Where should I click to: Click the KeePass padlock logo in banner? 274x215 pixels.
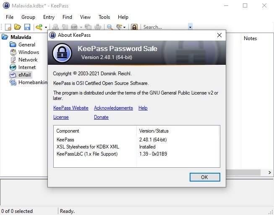(62, 53)
